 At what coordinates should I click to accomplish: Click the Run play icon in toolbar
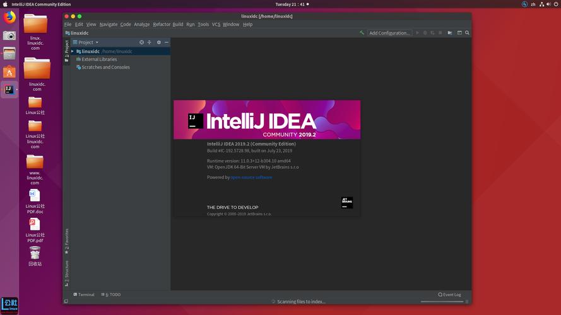[x=417, y=33]
